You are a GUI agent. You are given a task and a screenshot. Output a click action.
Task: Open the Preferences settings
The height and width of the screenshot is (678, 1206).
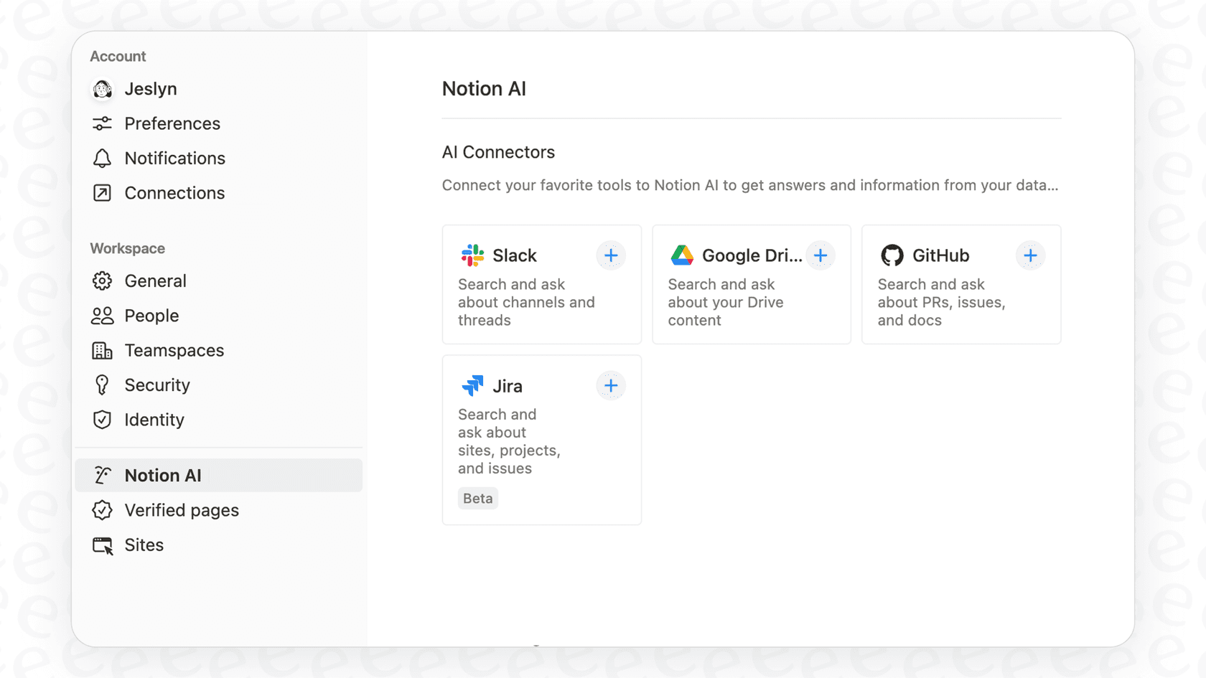pyautogui.click(x=172, y=123)
